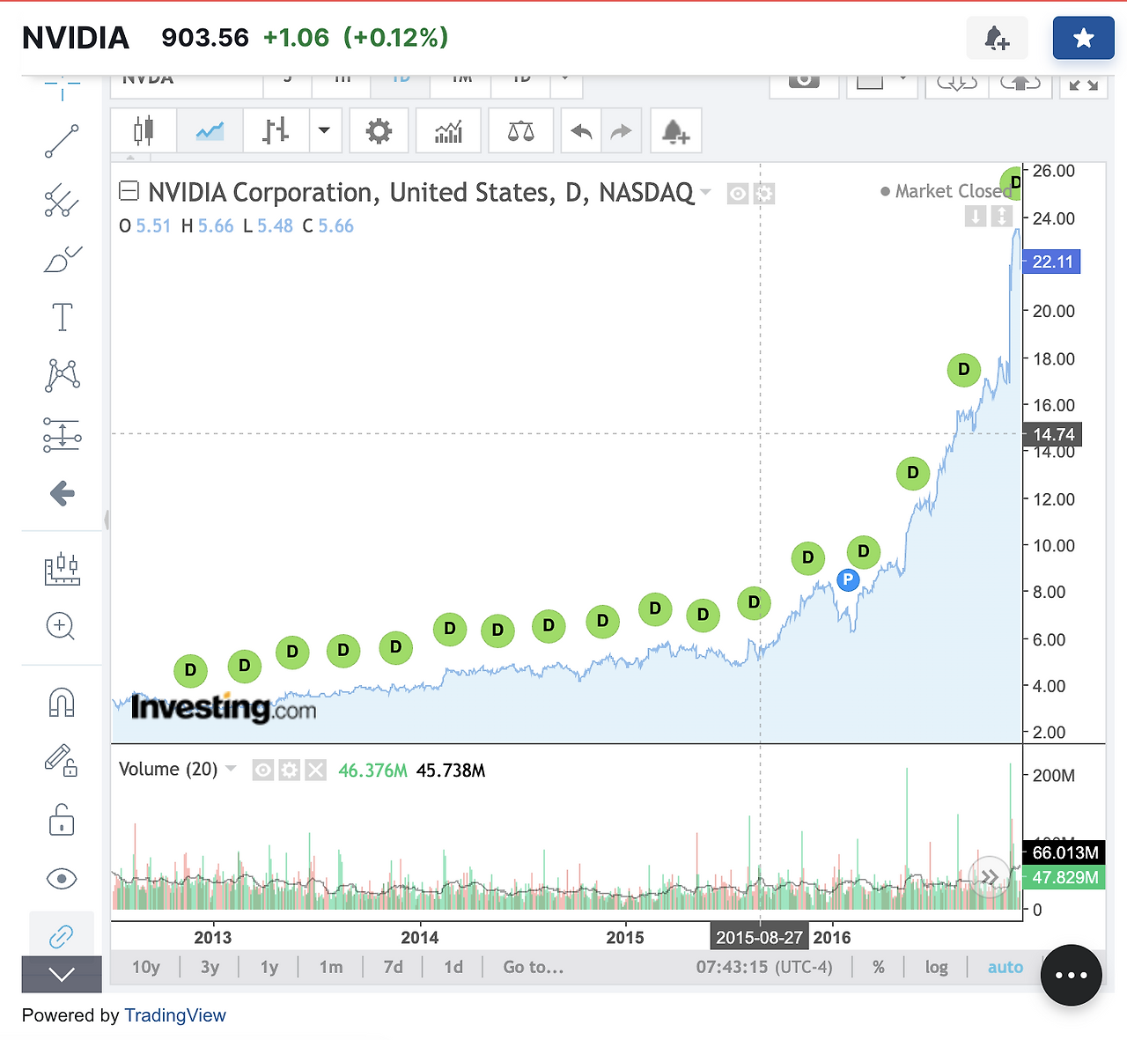1127x1040 pixels.
Task: Toggle stay-in-drawing-mode pencil lock
Action: coord(61,760)
